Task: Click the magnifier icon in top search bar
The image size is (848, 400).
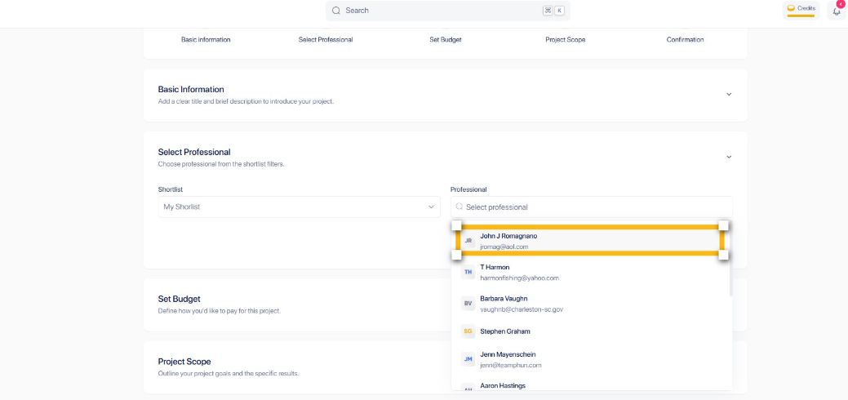Action: pyautogui.click(x=335, y=11)
